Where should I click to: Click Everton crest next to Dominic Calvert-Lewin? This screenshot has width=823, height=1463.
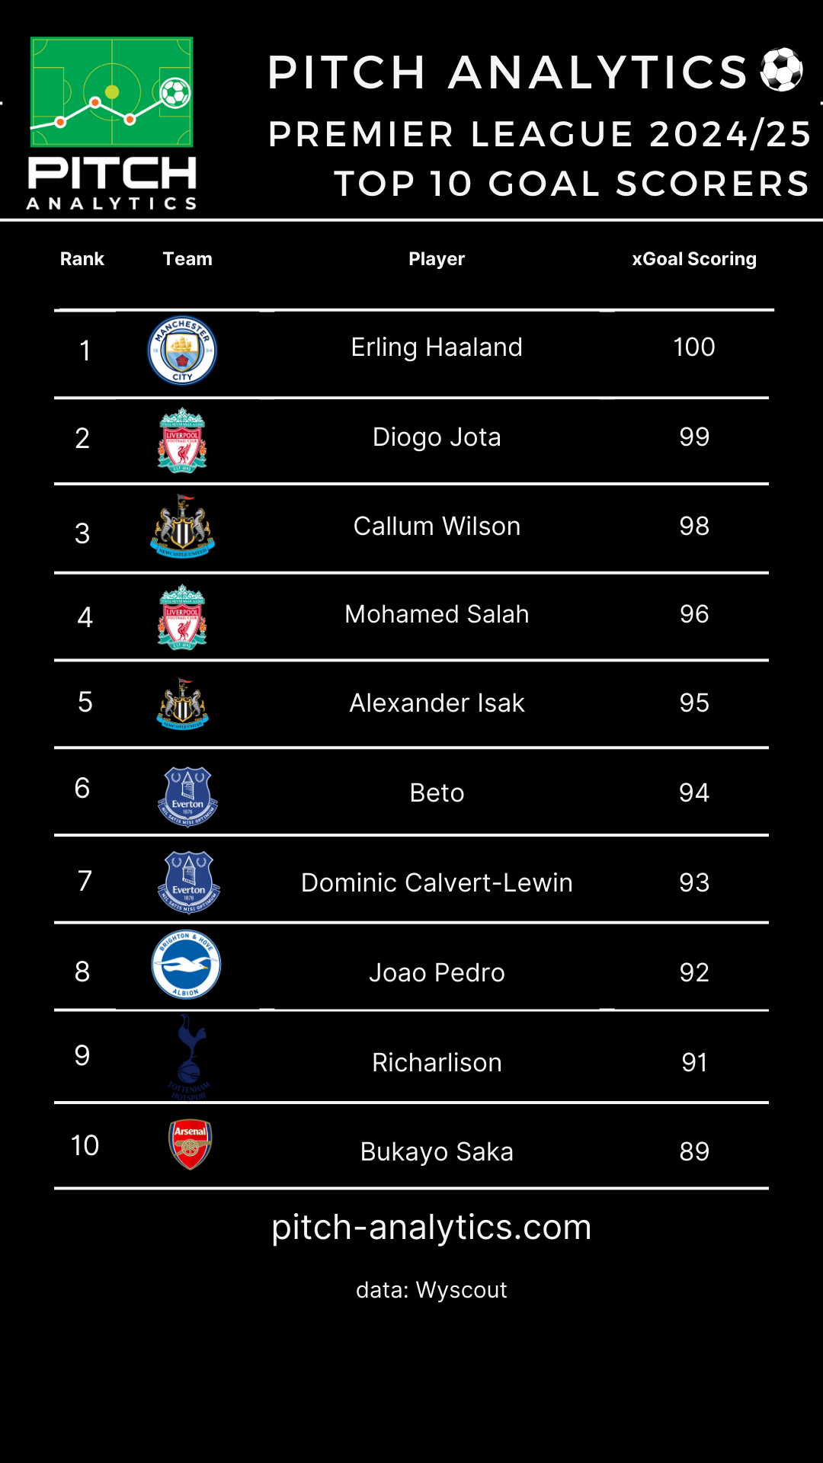coord(188,882)
